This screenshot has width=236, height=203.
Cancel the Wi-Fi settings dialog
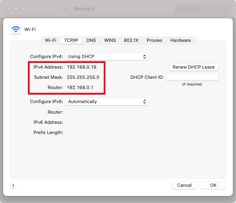point(184,185)
